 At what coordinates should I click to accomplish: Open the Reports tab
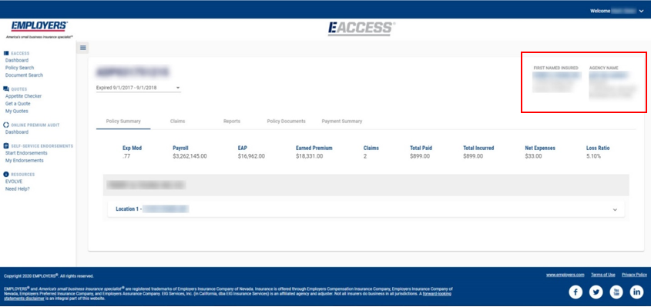pyautogui.click(x=232, y=122)
